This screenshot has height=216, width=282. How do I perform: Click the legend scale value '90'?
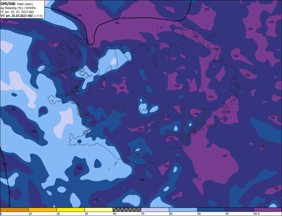point(199,214)
